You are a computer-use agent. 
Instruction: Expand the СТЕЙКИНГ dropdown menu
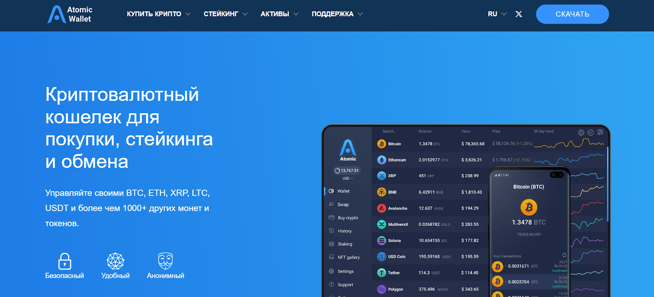[226, 14]
